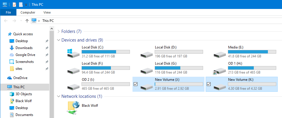Click the address bar chevron before This PC
This screenshot has height=118, width=282.
pyautogui.click(x=39, y=21)
